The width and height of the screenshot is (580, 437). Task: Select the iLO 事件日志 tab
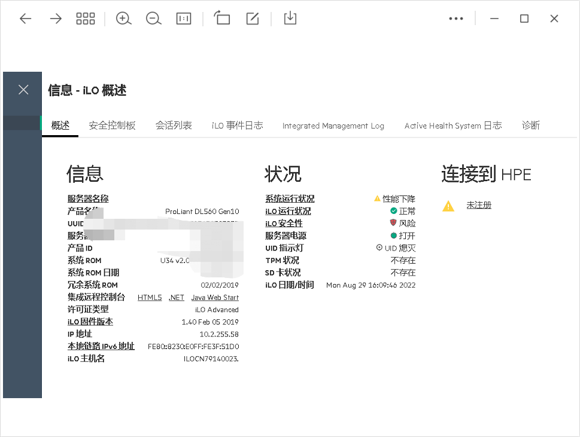[x=237, y=126]
